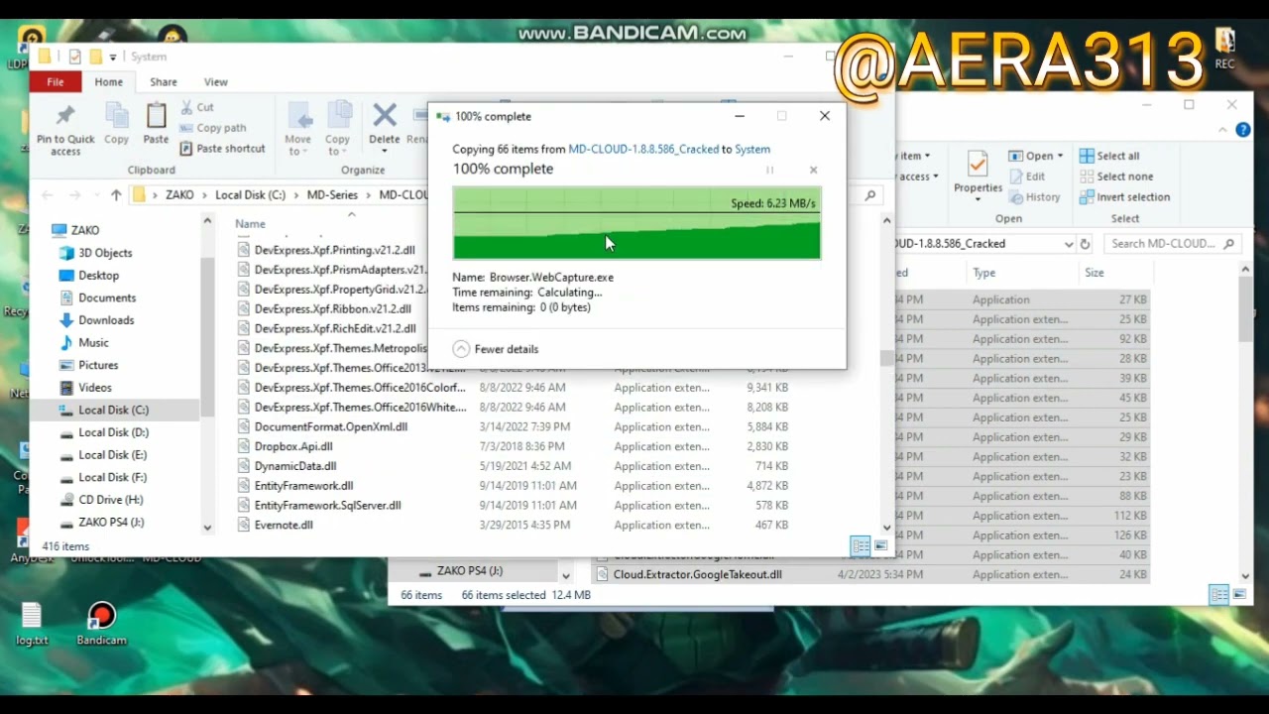Viewport: 1269px width, 714px height.
Task: Open the System destination link
Action: tap(752, 149)
